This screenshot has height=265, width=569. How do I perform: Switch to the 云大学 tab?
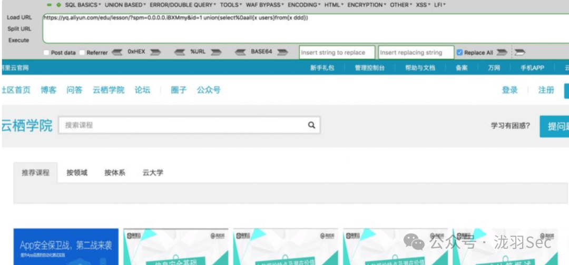[153, 172]
